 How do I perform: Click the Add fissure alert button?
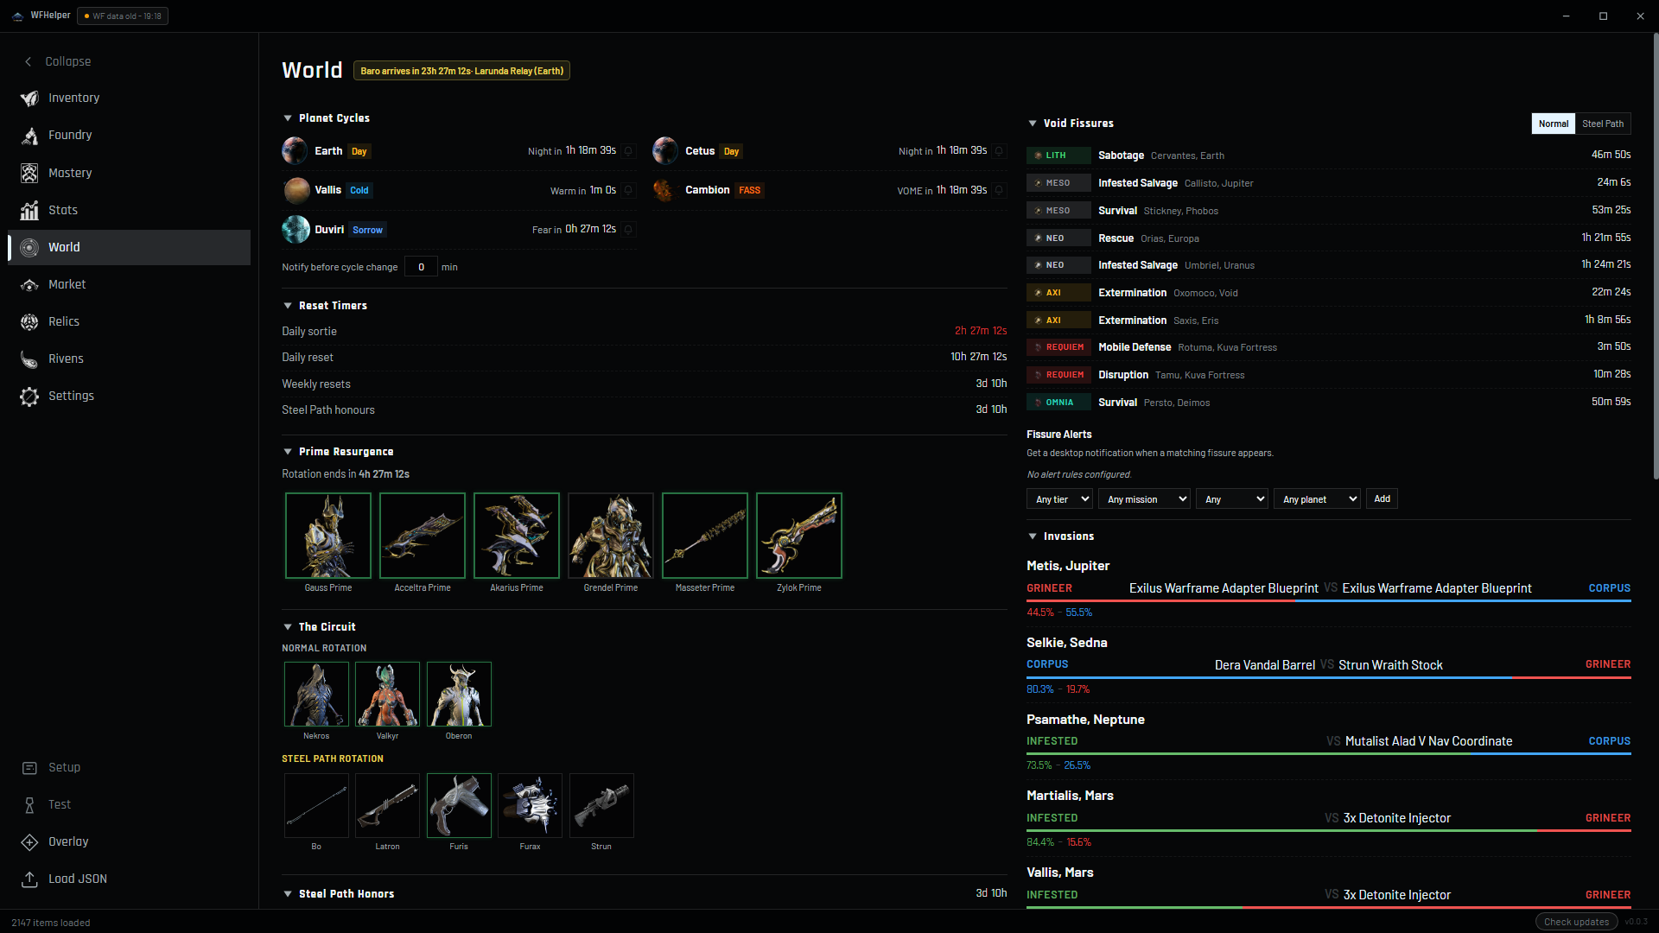point(1382,499)
